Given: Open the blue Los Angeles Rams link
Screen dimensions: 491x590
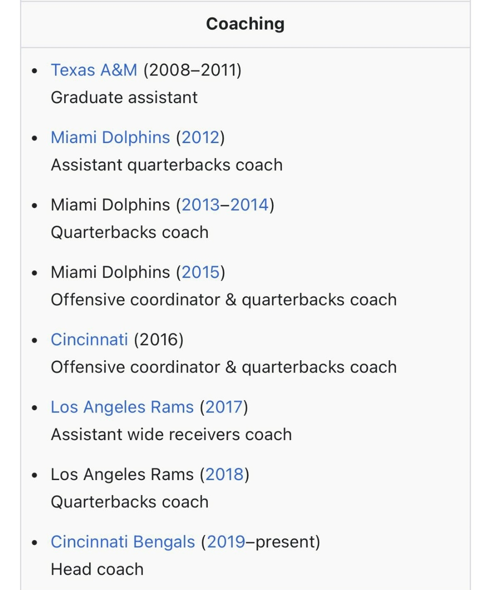Looking at the screenshot, I should 122,407.
